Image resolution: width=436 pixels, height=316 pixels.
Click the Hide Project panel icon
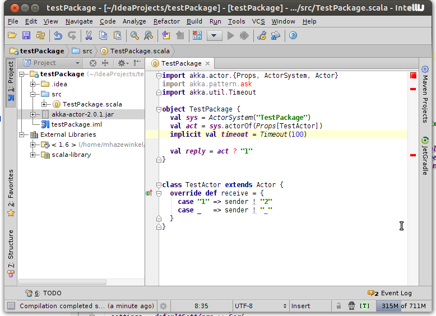pyautogui.click(x=137, y=63)
